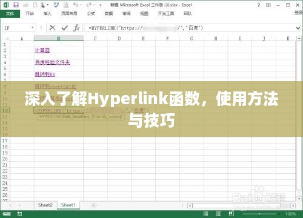Open ribbon display options icon
303x218 pixels.
268,5
